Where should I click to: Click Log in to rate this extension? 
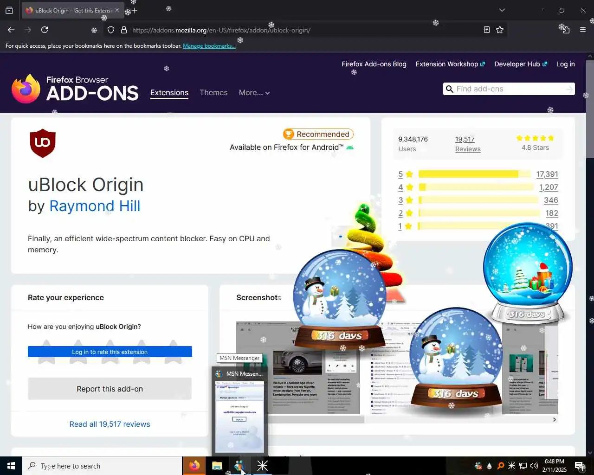[110, 352]
